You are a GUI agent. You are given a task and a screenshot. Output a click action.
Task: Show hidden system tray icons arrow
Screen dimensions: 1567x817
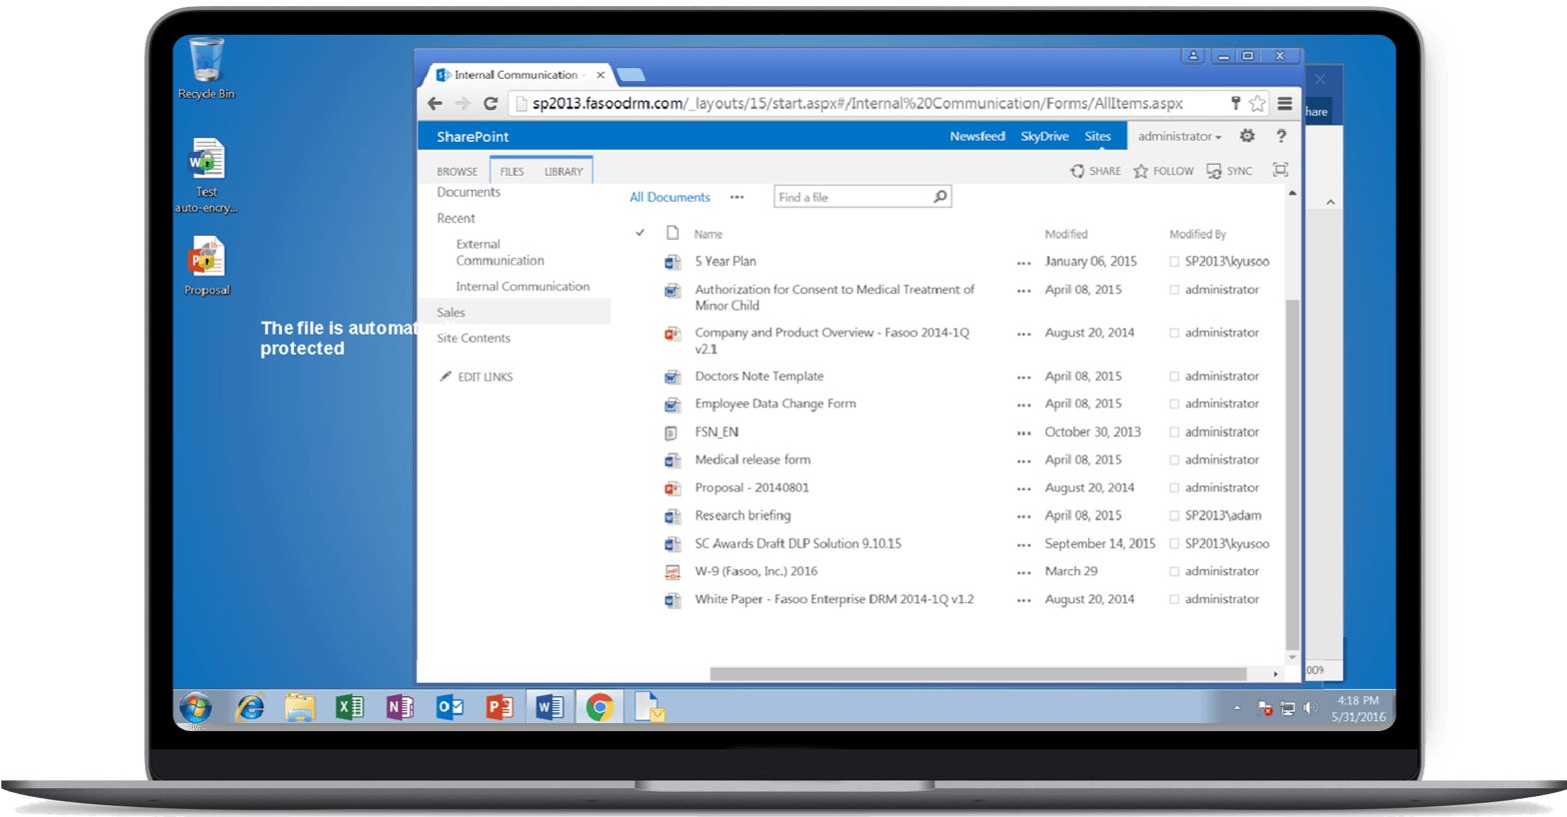pos(1237,708)
